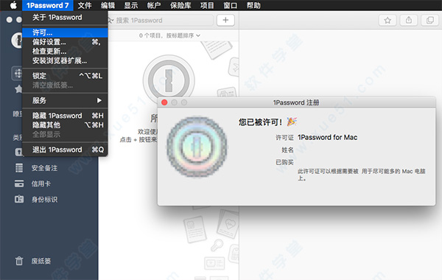The height and width of the screenshot is (280, 442).
Task: Open the 文件 menu
Action: tap(85, 5)
